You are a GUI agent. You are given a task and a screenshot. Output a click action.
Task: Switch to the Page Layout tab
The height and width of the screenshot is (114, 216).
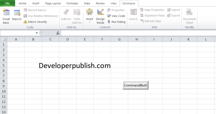pyautogui.click(x=53, y=3)
